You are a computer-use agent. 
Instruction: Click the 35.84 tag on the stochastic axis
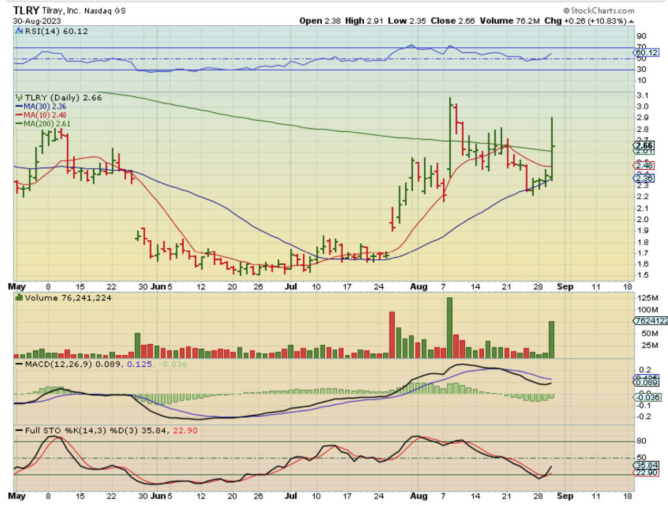[647, 465]
